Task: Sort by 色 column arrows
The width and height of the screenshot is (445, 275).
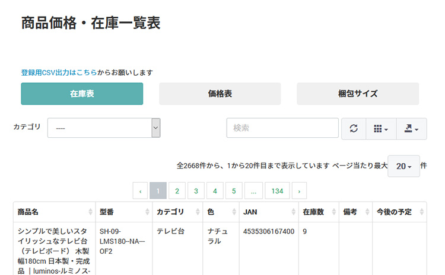Action: [234, 212]
